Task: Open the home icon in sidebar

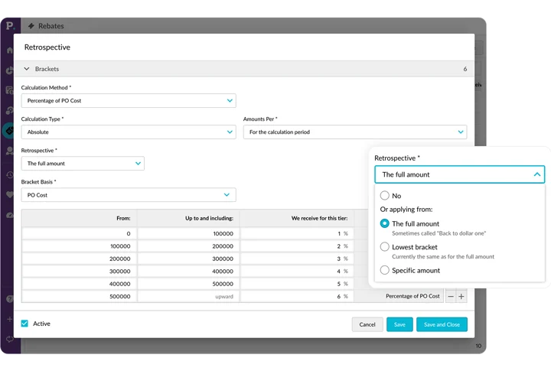Action: pos(9,50)
